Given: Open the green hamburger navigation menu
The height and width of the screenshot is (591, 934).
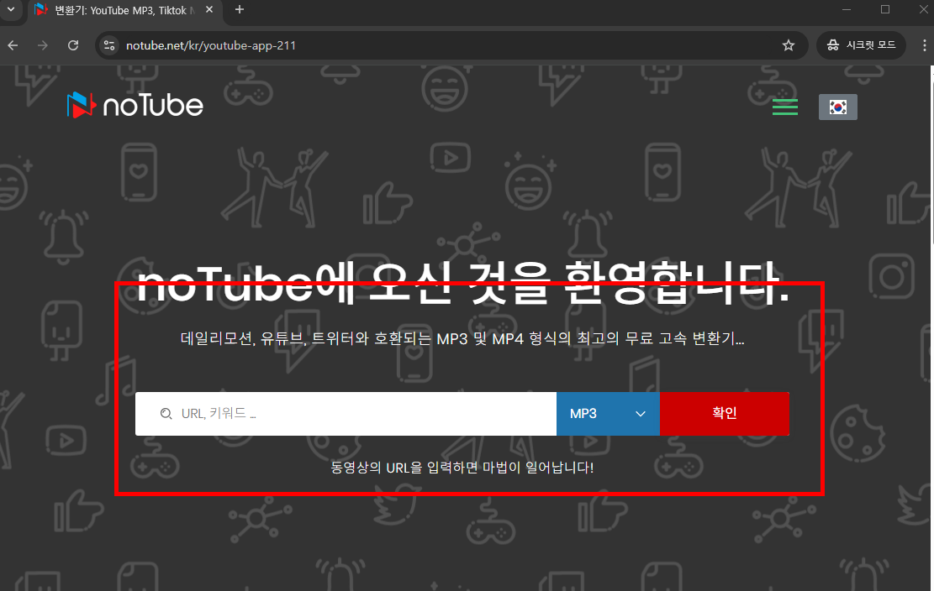Looking at the screenshot, I should pos(784,107).
